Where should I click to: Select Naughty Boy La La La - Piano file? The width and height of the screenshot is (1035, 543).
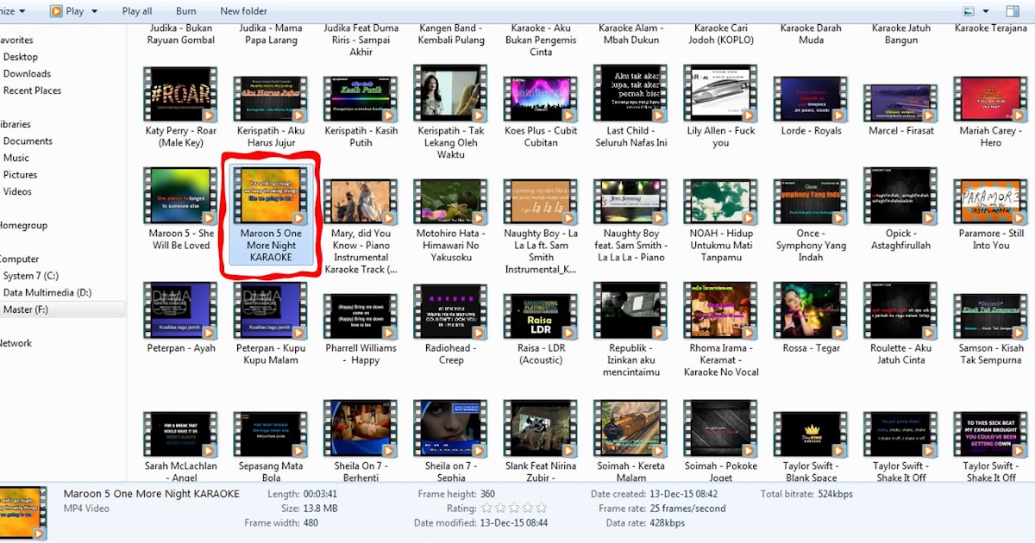click(630, 221)
